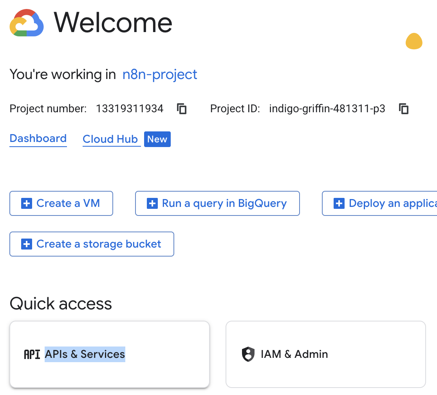Screen dimensions: 437x395
Task: Open the APIs & Services quick access card
Action: click(x=110, y=354)
